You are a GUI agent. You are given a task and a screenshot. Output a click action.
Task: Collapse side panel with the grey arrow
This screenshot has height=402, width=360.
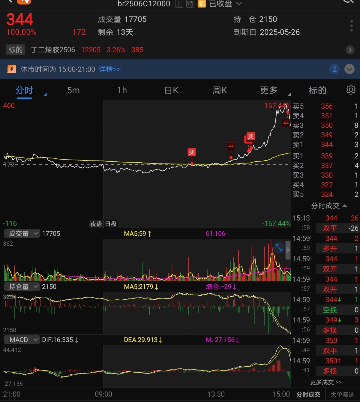click(x=288, y=250)
